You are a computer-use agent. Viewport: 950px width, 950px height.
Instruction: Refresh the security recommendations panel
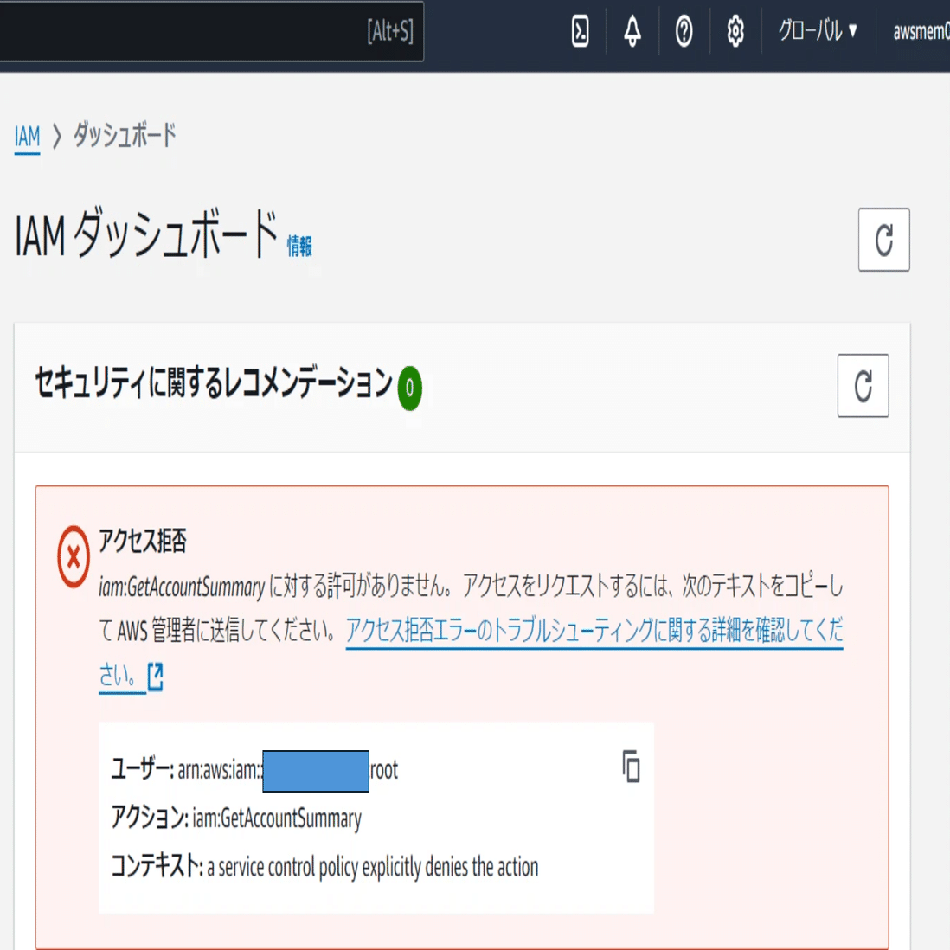click(x=863, y=385)
